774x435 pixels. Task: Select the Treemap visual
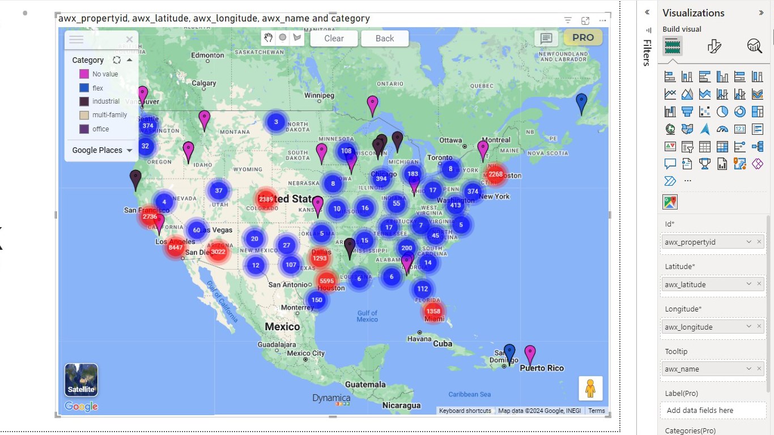[758, 112]
